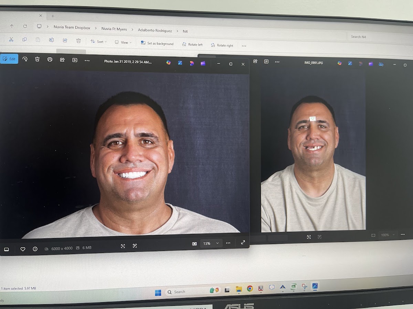Show file info for the front photo
This screenshot has width=413, height=309.
click(35, 249)
